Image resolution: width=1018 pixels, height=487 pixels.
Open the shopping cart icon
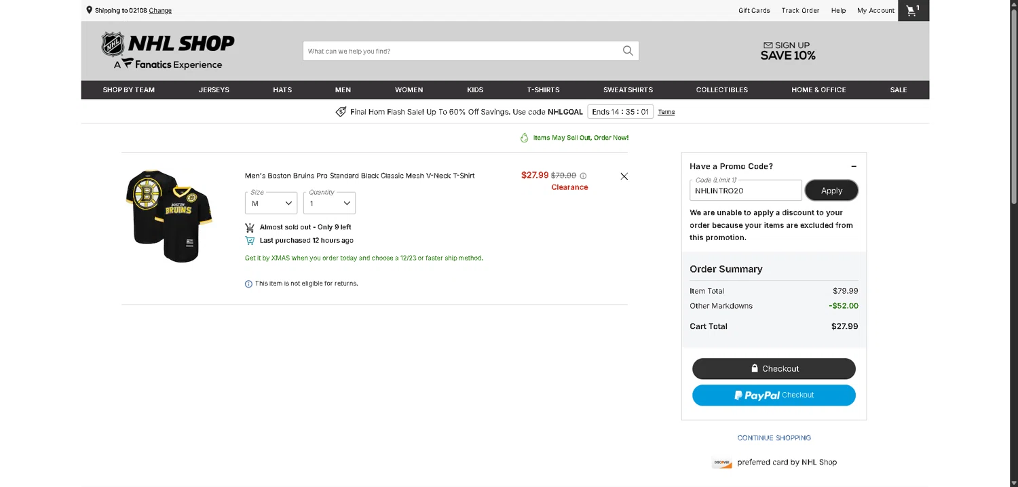tap(913, 10)
